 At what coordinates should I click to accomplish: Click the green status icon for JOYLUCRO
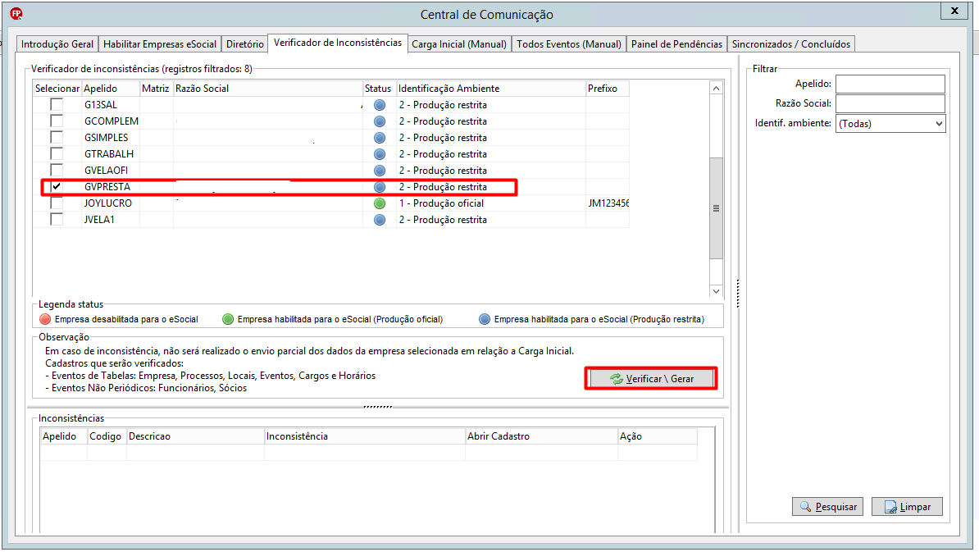[380, 203]
